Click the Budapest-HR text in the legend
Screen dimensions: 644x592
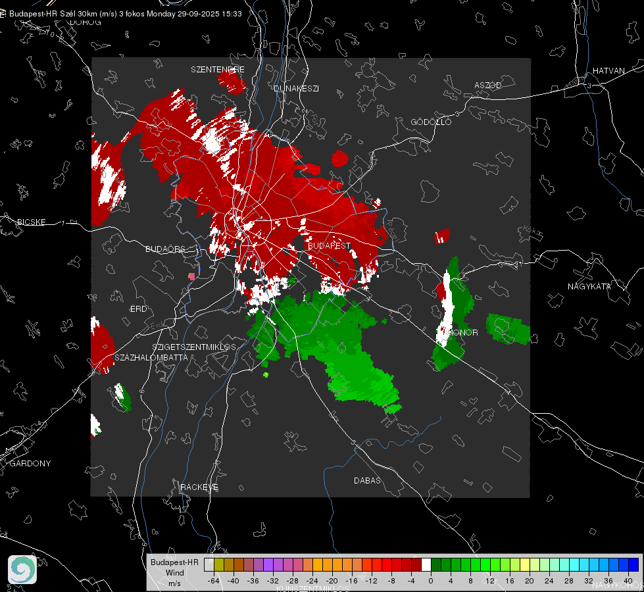pos(174,562)
